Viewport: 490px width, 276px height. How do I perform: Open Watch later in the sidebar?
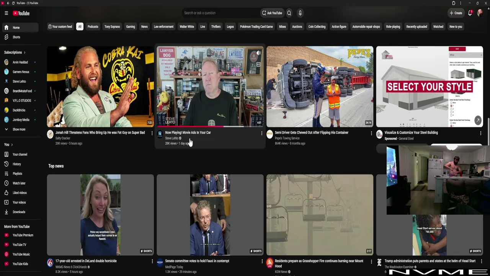pos(20,183)
